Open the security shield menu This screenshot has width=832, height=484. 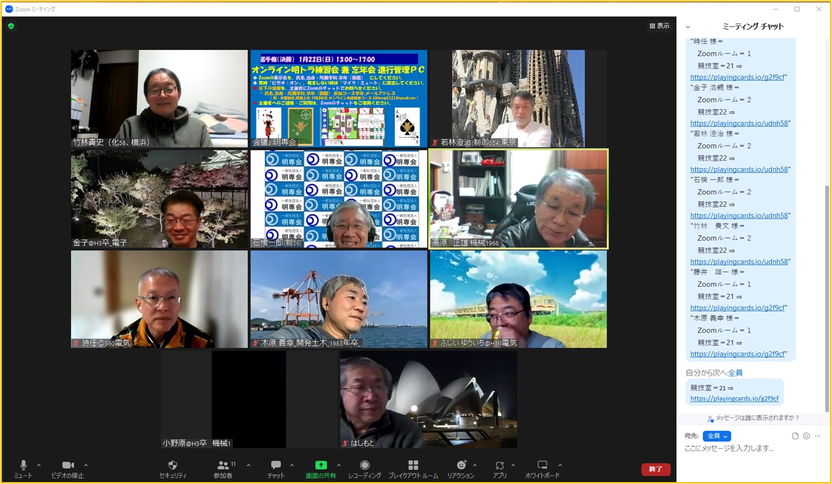(173, 469)
